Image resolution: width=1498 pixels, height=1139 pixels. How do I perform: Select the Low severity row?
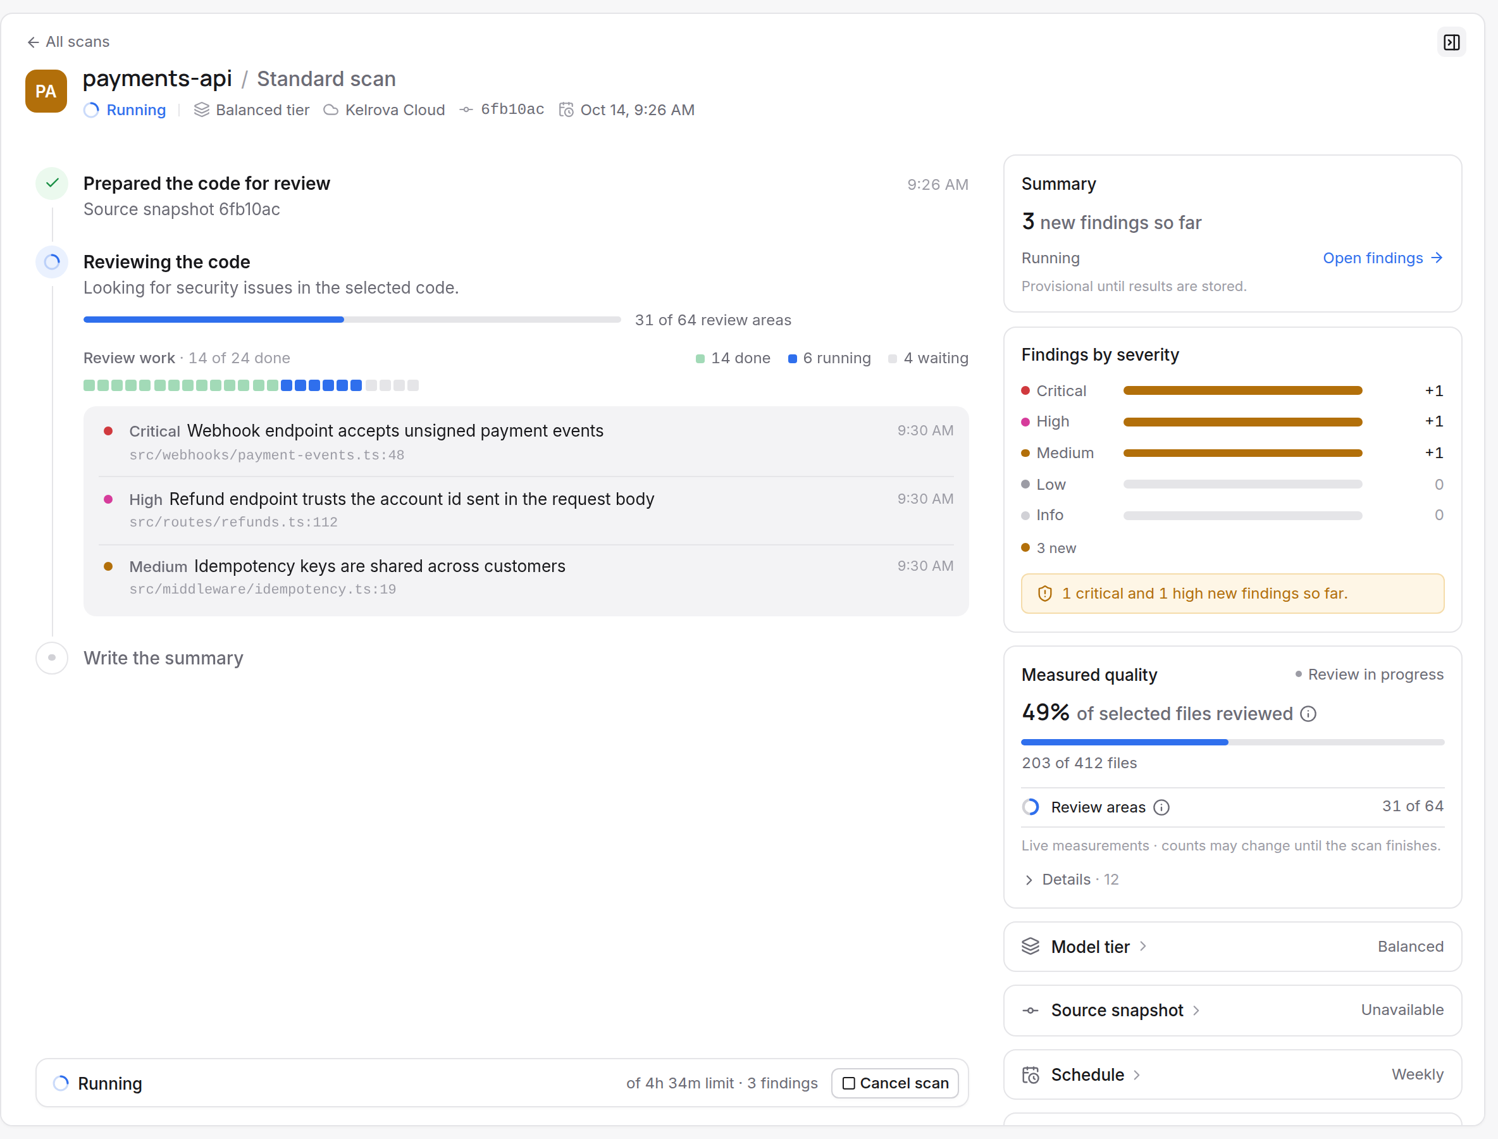[x=1232, y=484]
